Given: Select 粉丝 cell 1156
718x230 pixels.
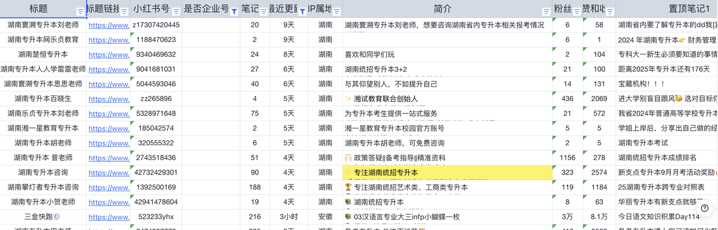Looking at the screenshot, I should pyautogui.click(x=568, y=158).
